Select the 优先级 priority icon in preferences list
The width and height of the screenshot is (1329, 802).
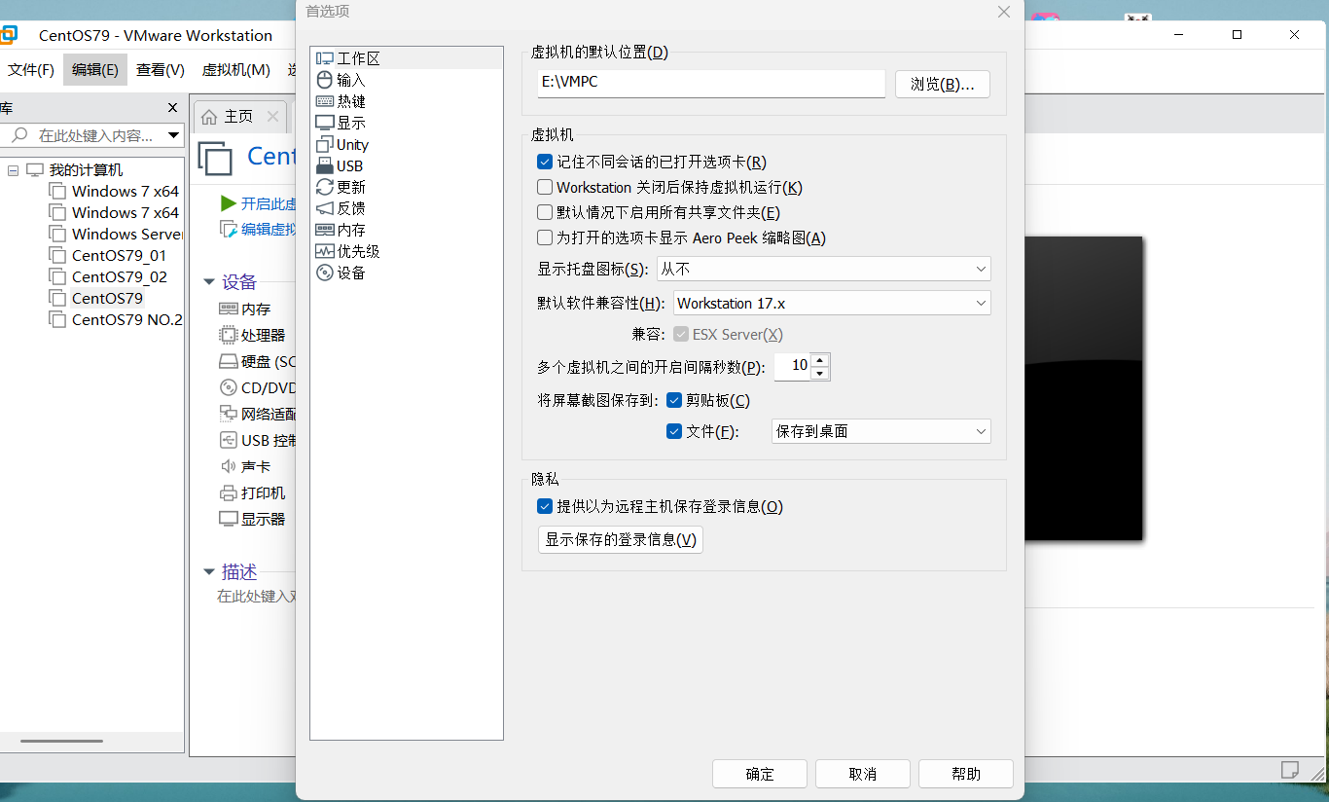pyautogui.click(x=325, y=251)
